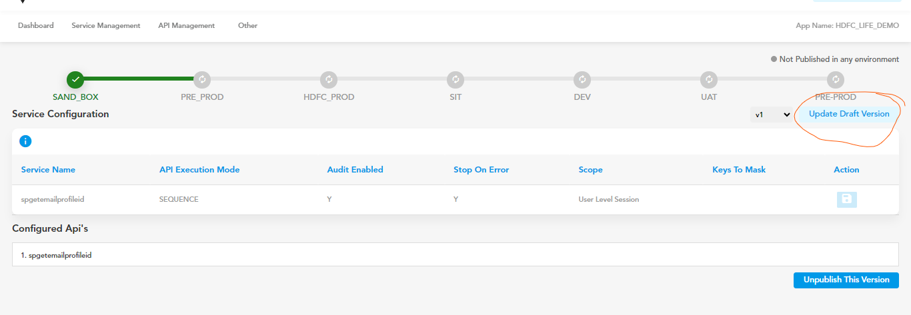Click the green SAND_BOX checkmark stage icon
The height and width of the screenshot is (315, 911).
[x=75, y=79]
